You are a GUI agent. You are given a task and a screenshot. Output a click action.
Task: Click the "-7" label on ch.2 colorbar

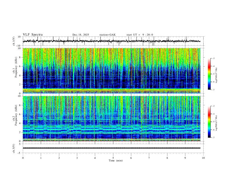pyautogui.click(x=213, y=138)
